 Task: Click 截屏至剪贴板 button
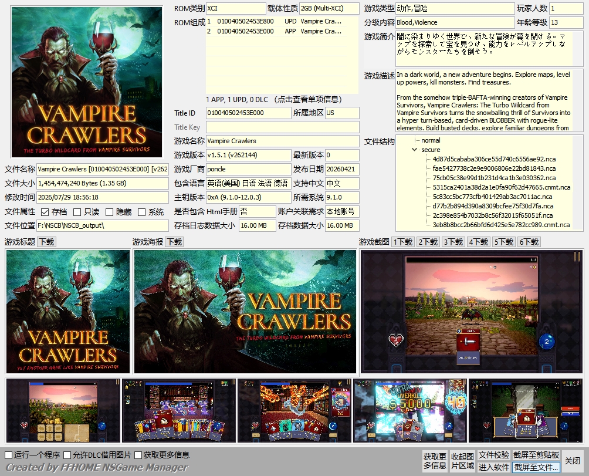coord(536,455)
